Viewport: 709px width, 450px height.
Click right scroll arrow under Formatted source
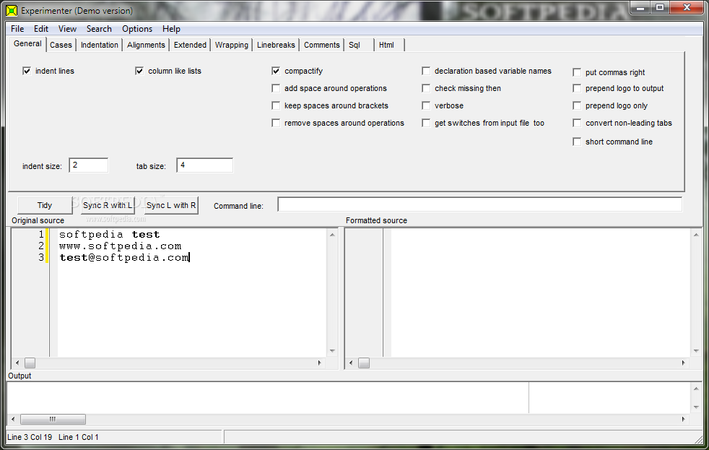pyautogui.click(x=683, y=363)
